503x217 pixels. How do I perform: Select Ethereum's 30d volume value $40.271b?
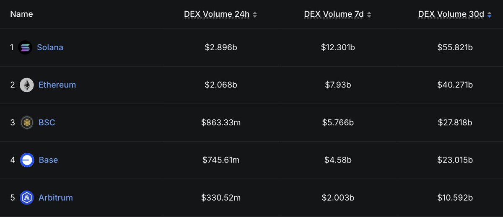coord(455,85)
